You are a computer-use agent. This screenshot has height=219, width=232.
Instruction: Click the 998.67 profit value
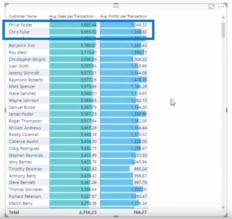point(140,176)
